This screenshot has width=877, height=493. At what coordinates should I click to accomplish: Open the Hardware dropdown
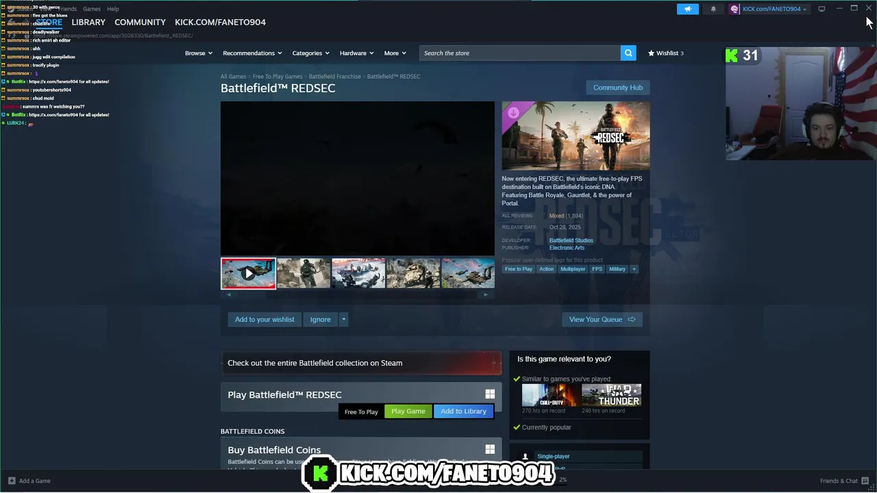[357, 53]
